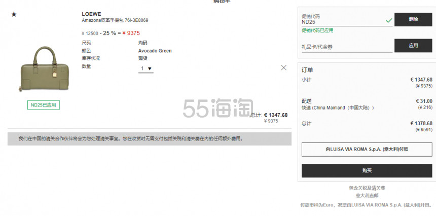The image size is (436, 216).
Task: Select the 现货 stock status value
Action: pyautogui.click(x=143, y=58)
